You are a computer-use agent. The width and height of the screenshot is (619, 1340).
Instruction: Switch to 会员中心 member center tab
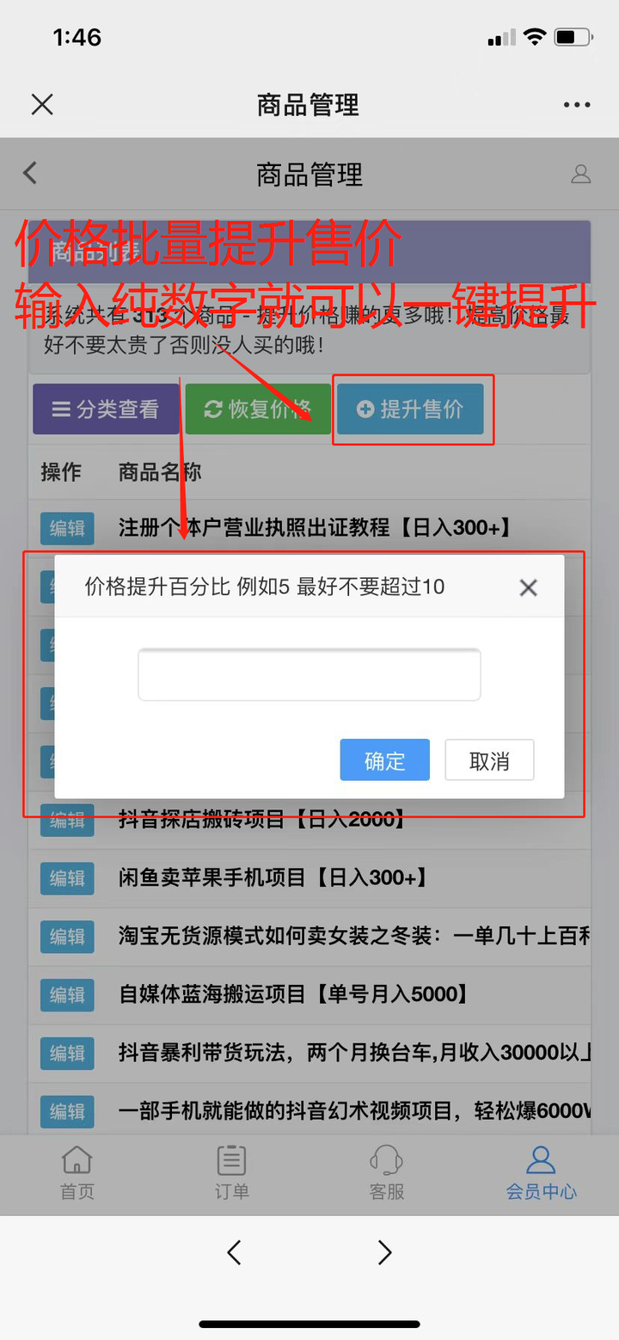pyautogui.click(x=541, y=1172)
